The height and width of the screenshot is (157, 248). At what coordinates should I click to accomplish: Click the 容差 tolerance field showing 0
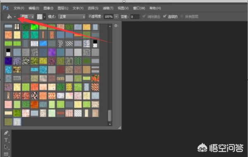point(135,17)
